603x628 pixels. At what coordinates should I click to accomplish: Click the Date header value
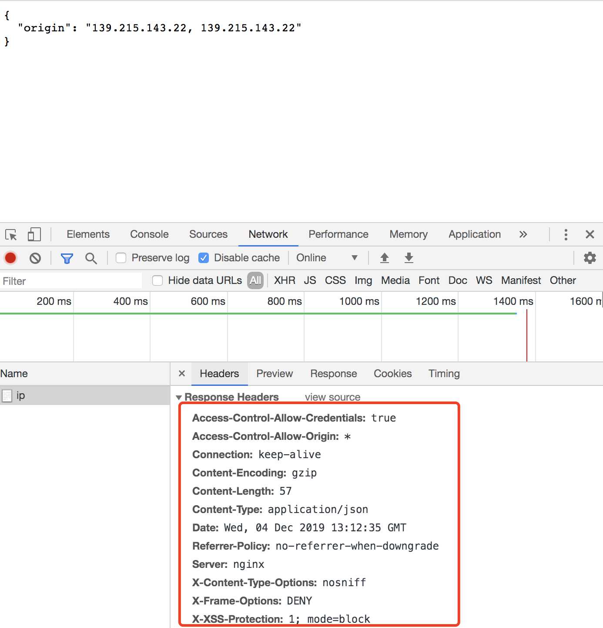tap(315, 528)
